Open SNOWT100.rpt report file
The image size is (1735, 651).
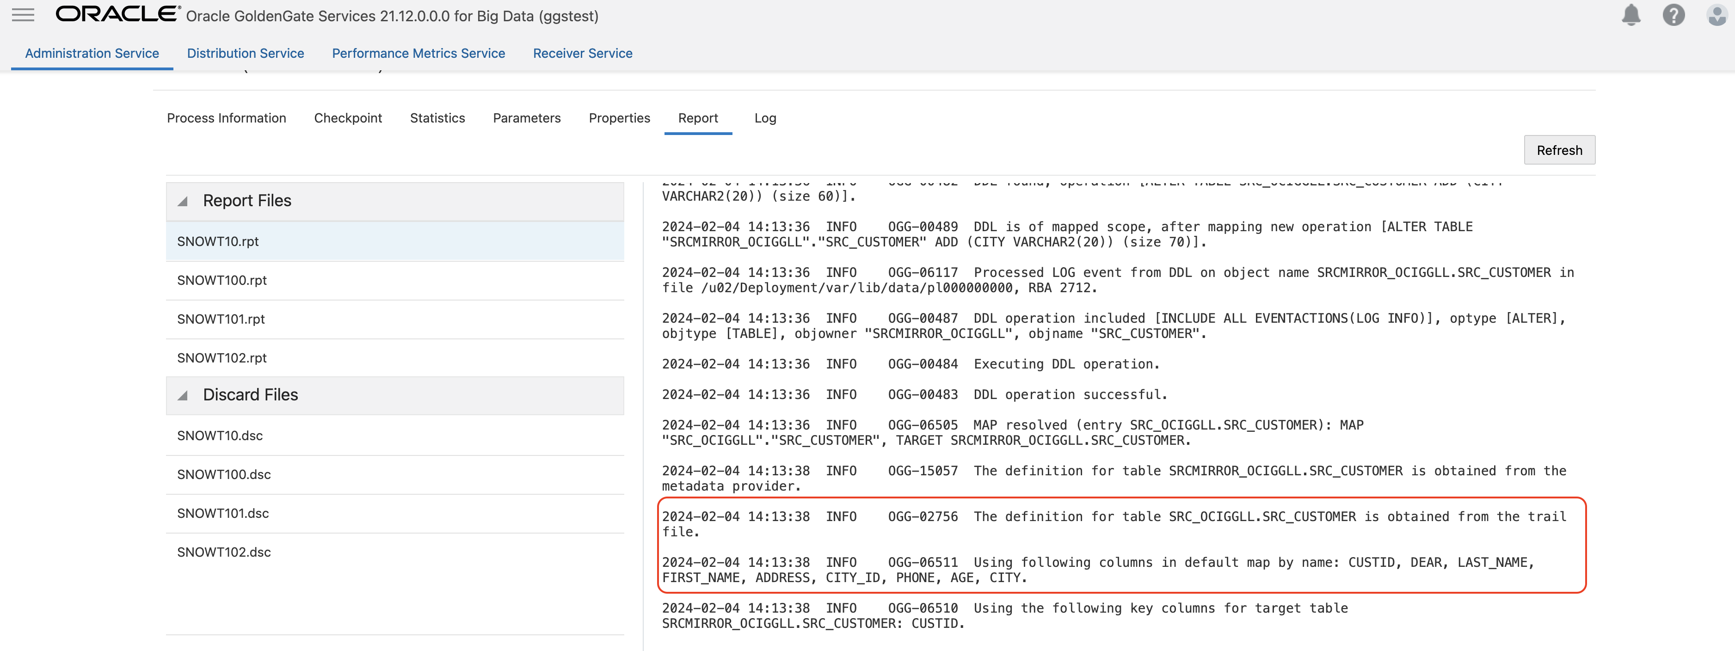(x=221, y=280)
